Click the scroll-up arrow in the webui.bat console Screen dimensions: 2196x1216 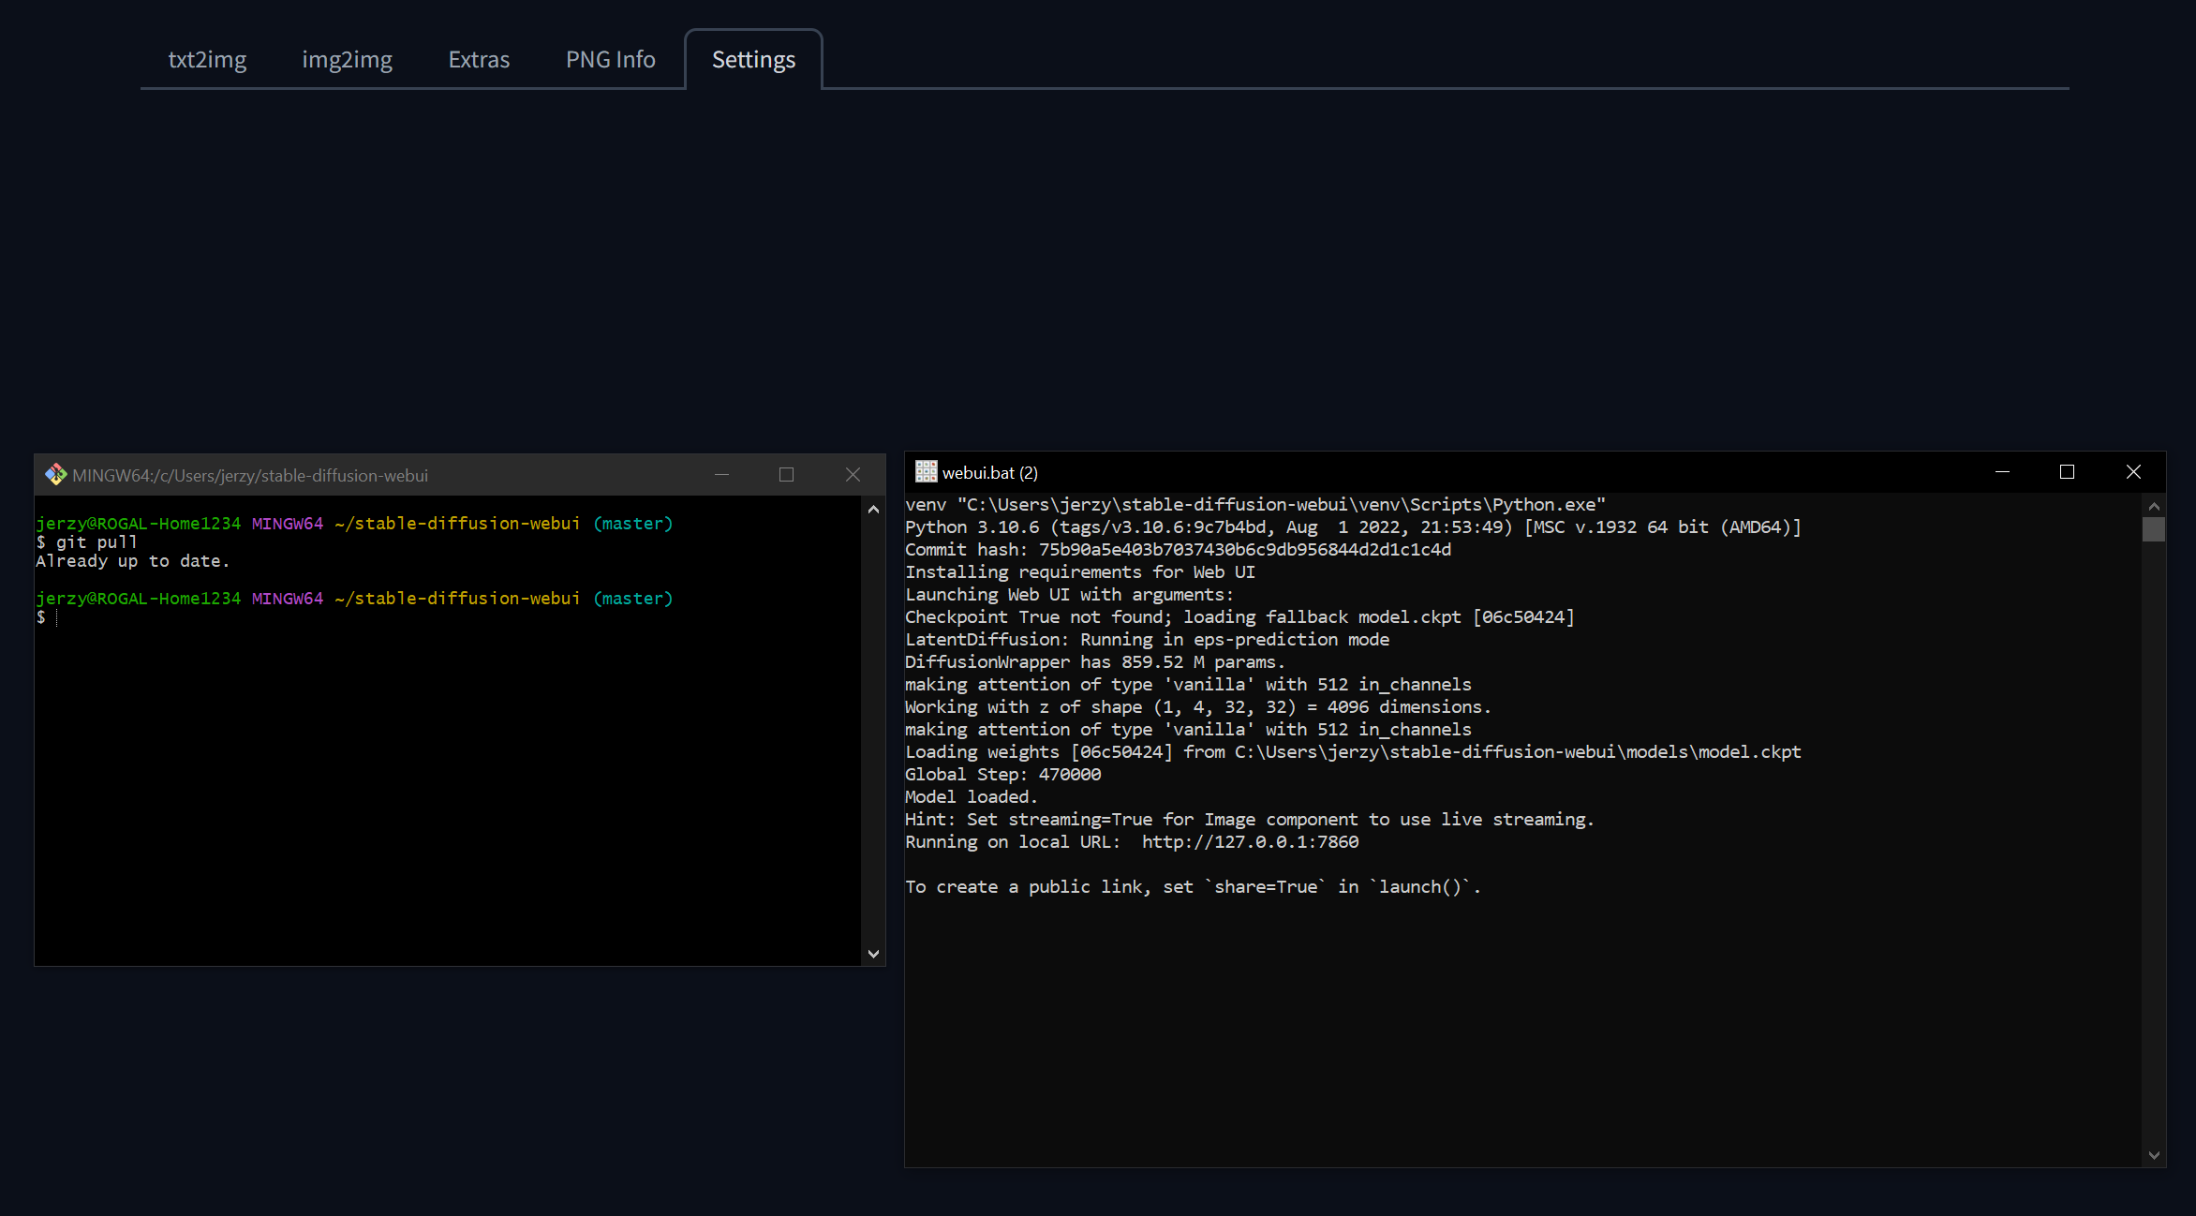(2153, 505)
